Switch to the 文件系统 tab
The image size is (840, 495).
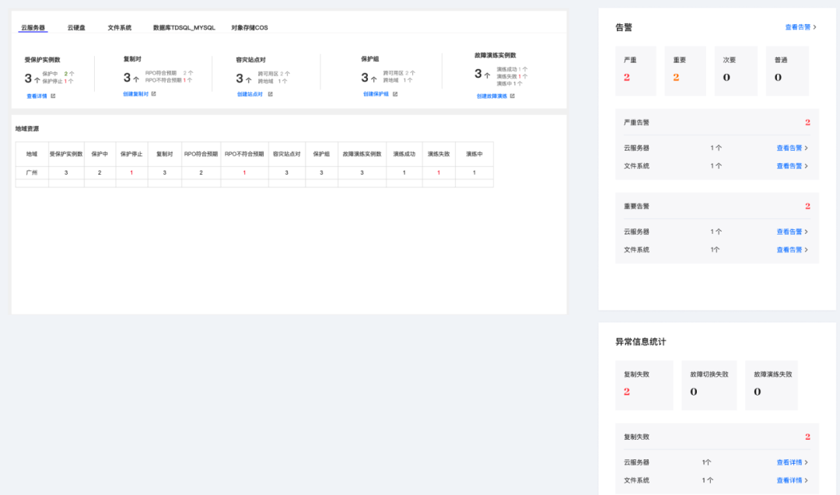(x=118, y=26)
